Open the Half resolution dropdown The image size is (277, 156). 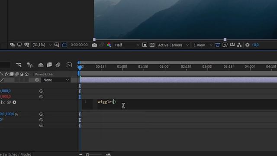[127, 45]
